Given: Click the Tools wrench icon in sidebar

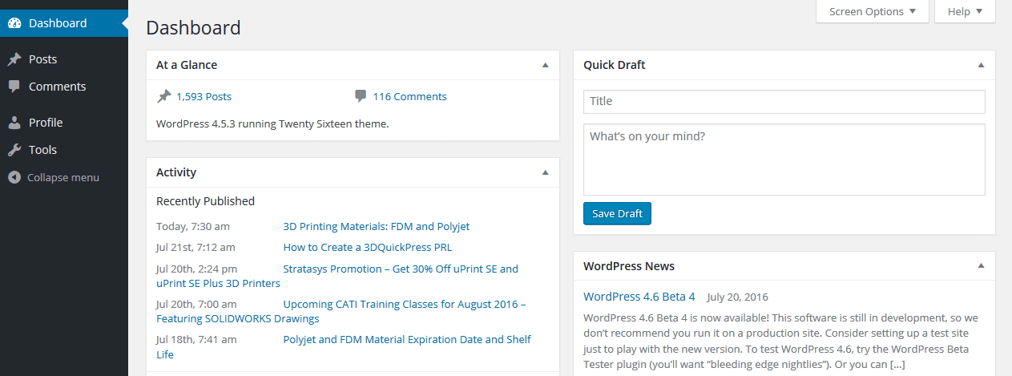Looking at the screenshot, I should pos(14,150).
